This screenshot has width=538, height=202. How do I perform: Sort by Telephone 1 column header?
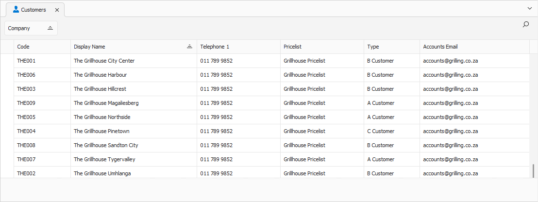pyautogui.click(x=238, y=47)
